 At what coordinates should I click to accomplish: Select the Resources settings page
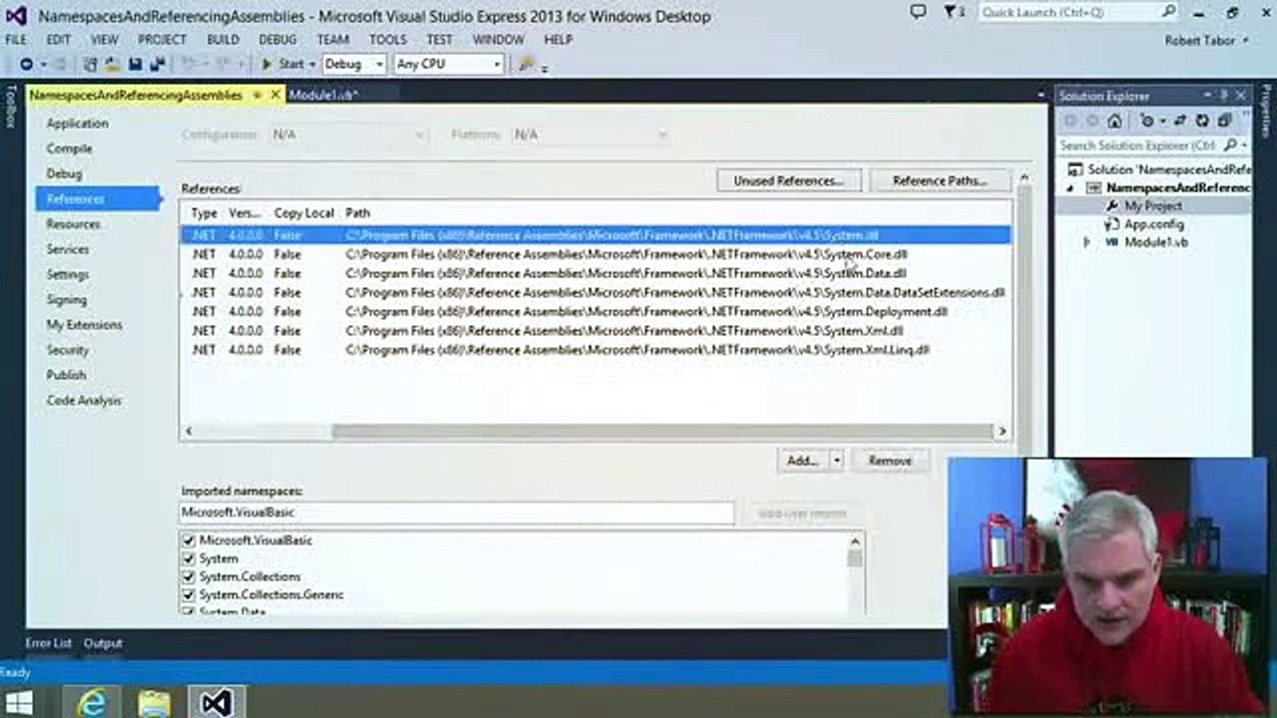(73, 224)
